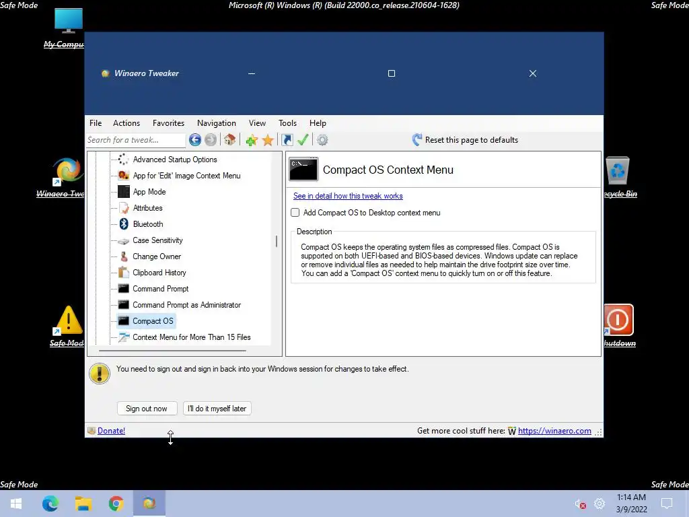Click the muted volume tray icon
Image resolution: width=689 pixels, height=517 pixels.
pyautogui.click(x=580, y=504)
